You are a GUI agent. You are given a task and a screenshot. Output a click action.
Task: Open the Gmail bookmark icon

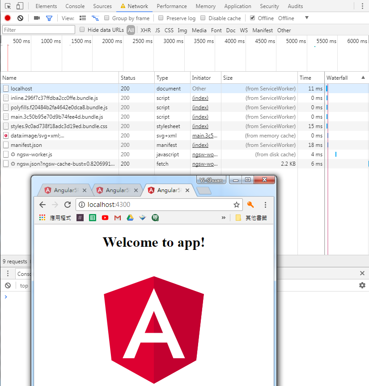point(118,218)
